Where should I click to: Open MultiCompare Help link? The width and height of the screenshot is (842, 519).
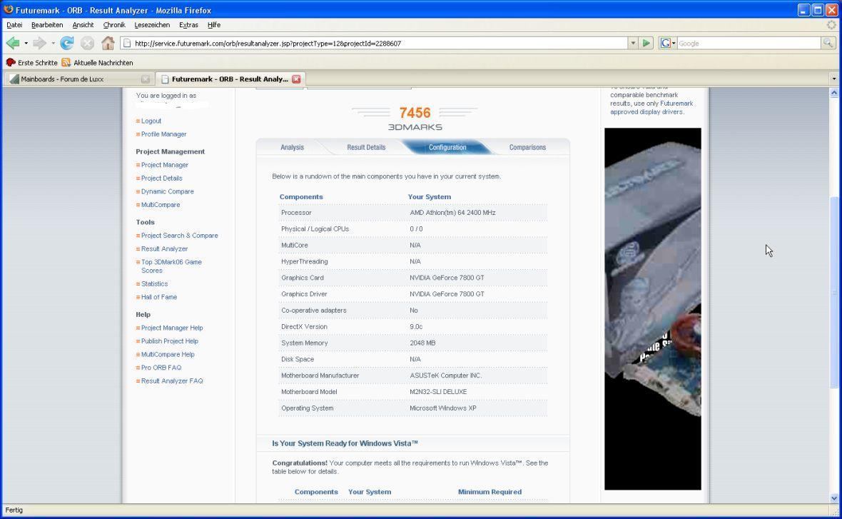tap(168, 355)
